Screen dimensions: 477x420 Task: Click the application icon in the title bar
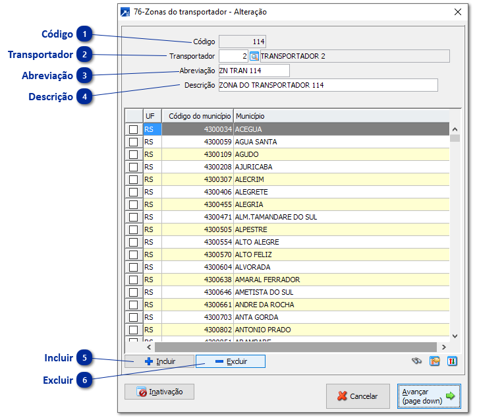125,12
